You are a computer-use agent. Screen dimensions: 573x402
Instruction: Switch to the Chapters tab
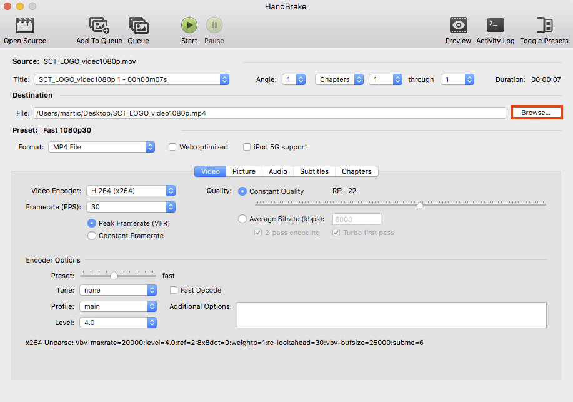click(357, 171)
